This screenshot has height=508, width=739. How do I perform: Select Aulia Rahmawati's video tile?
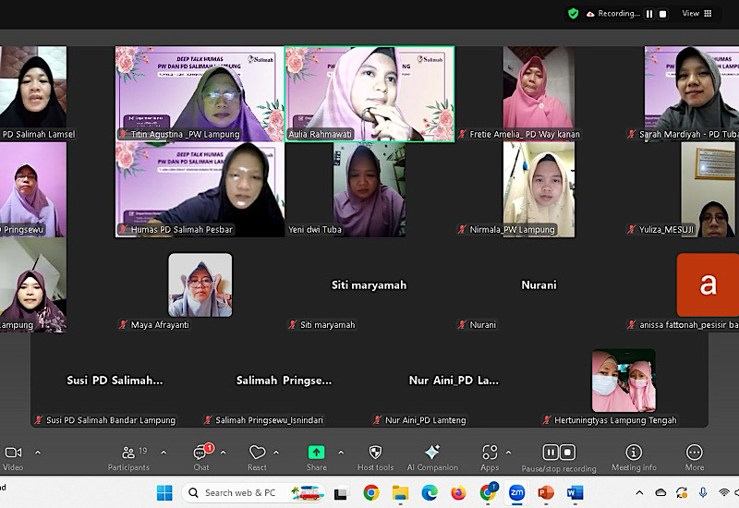tap(369, 94)
